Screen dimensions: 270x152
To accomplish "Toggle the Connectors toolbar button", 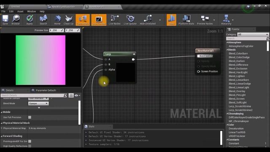I will click(83, 20).
